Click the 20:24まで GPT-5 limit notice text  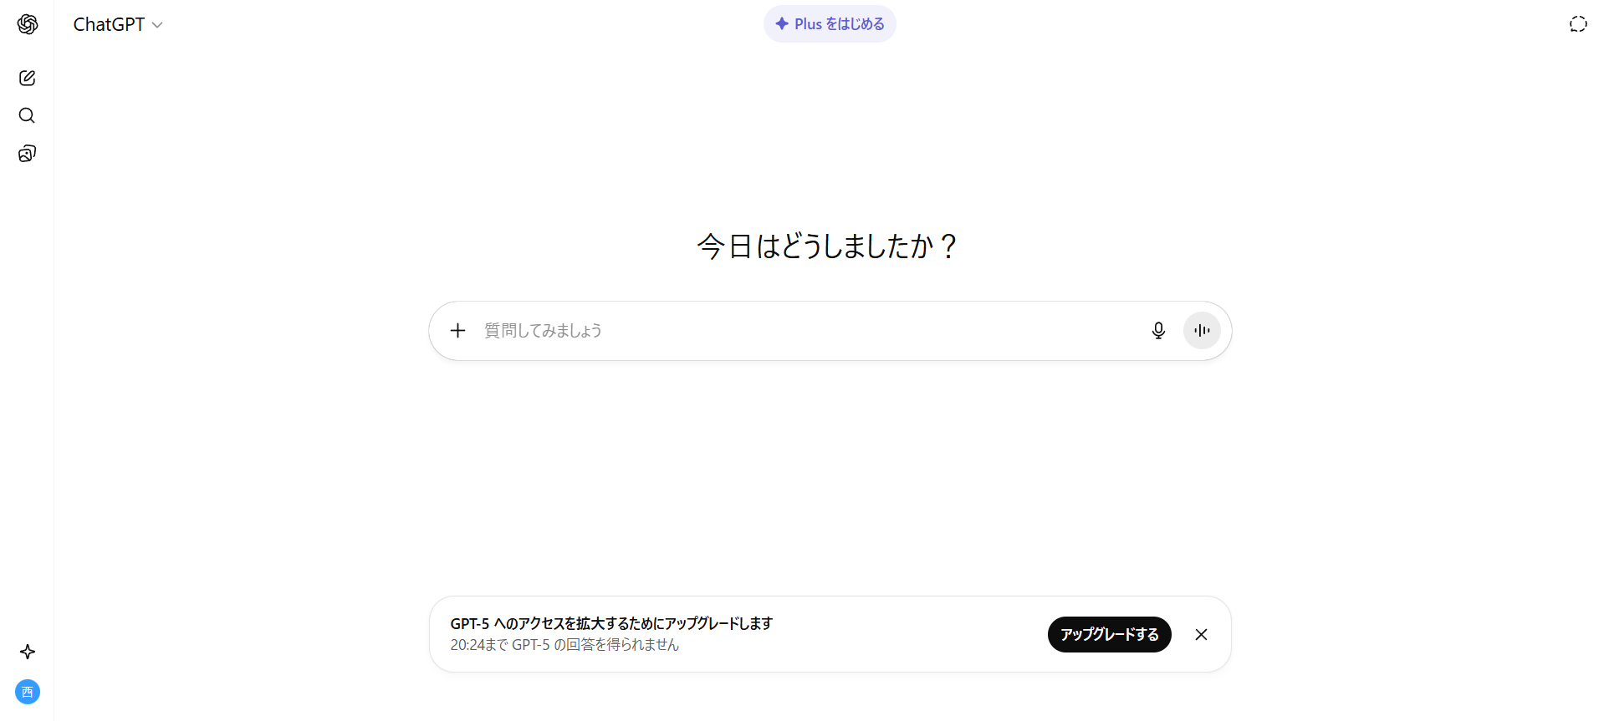(x=564, y=645)
